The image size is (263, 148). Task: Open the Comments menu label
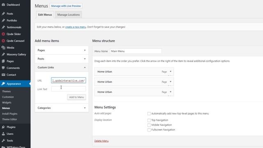click(x=13, y=68)
